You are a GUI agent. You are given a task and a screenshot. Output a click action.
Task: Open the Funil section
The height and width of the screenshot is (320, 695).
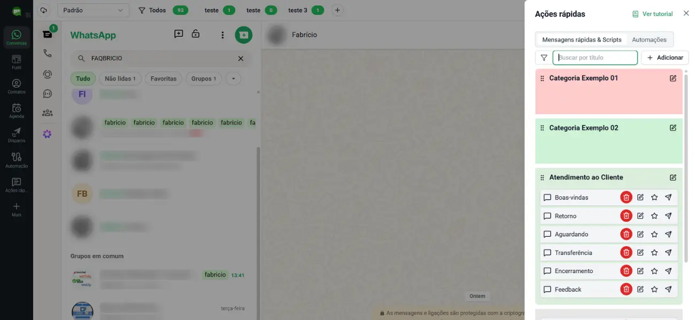coord(17,62)
